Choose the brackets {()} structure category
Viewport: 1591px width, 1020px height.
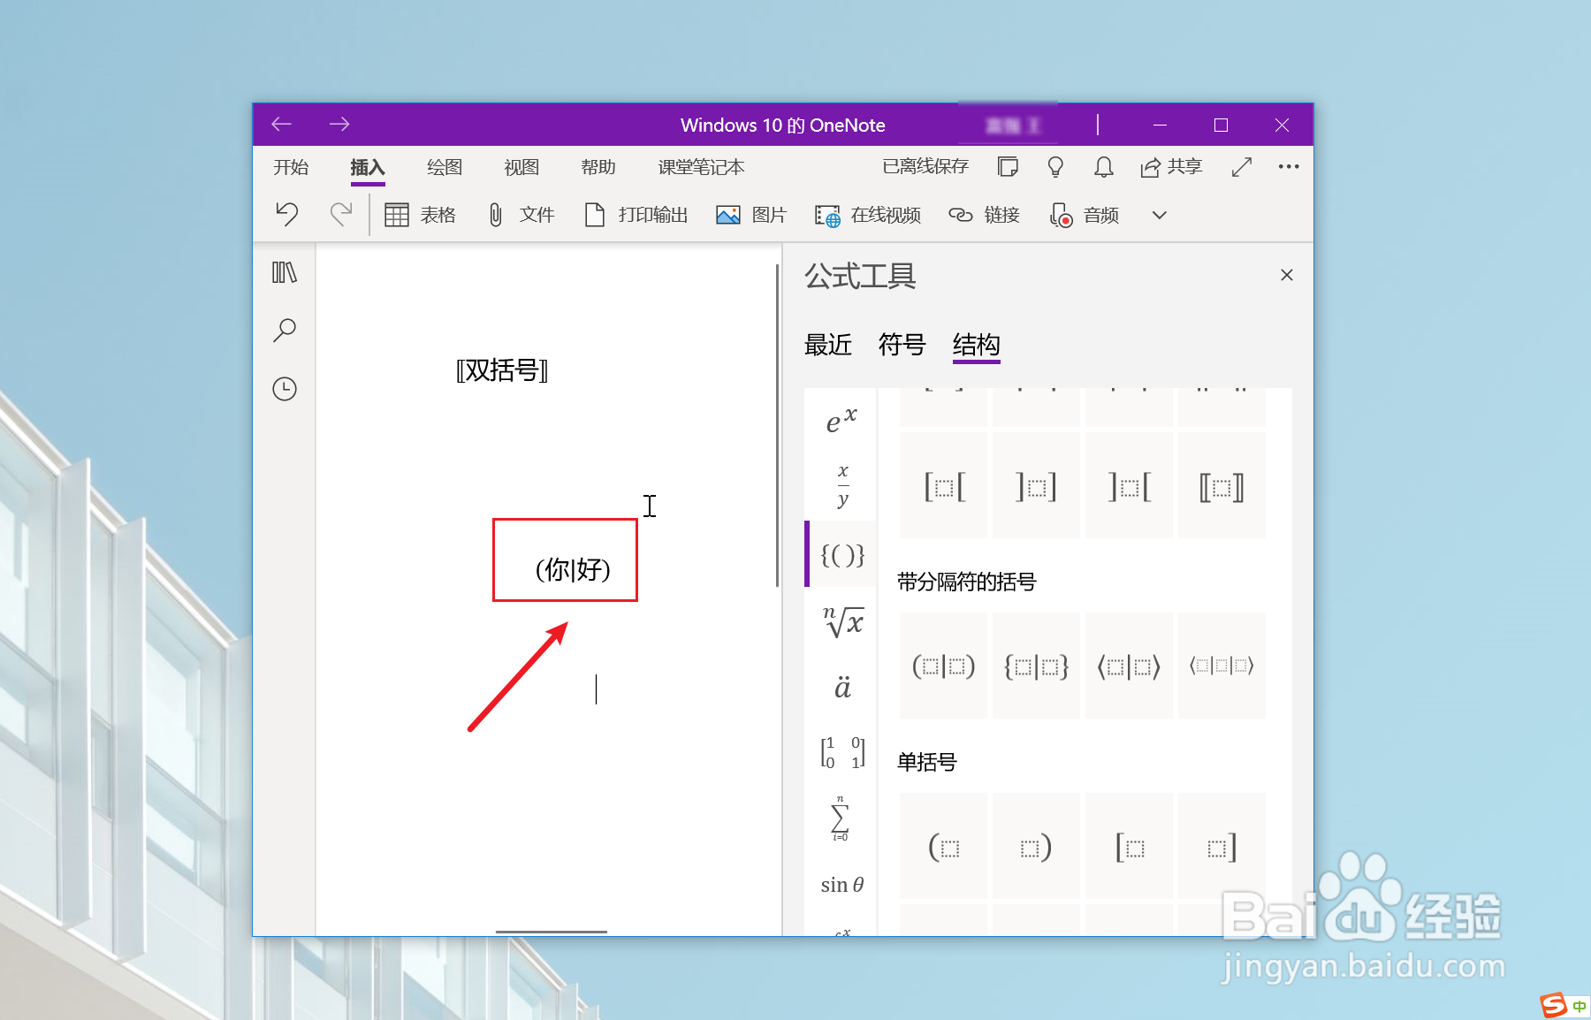pyautogui.click(x=842, y=554)
